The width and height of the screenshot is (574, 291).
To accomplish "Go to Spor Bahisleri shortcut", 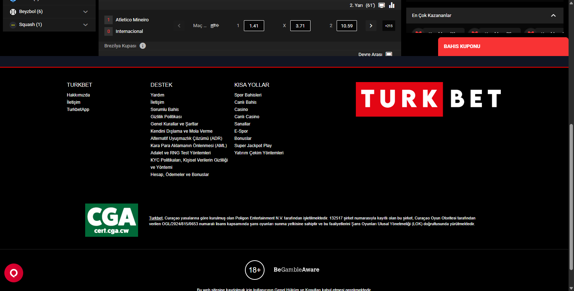I will 248,95.
